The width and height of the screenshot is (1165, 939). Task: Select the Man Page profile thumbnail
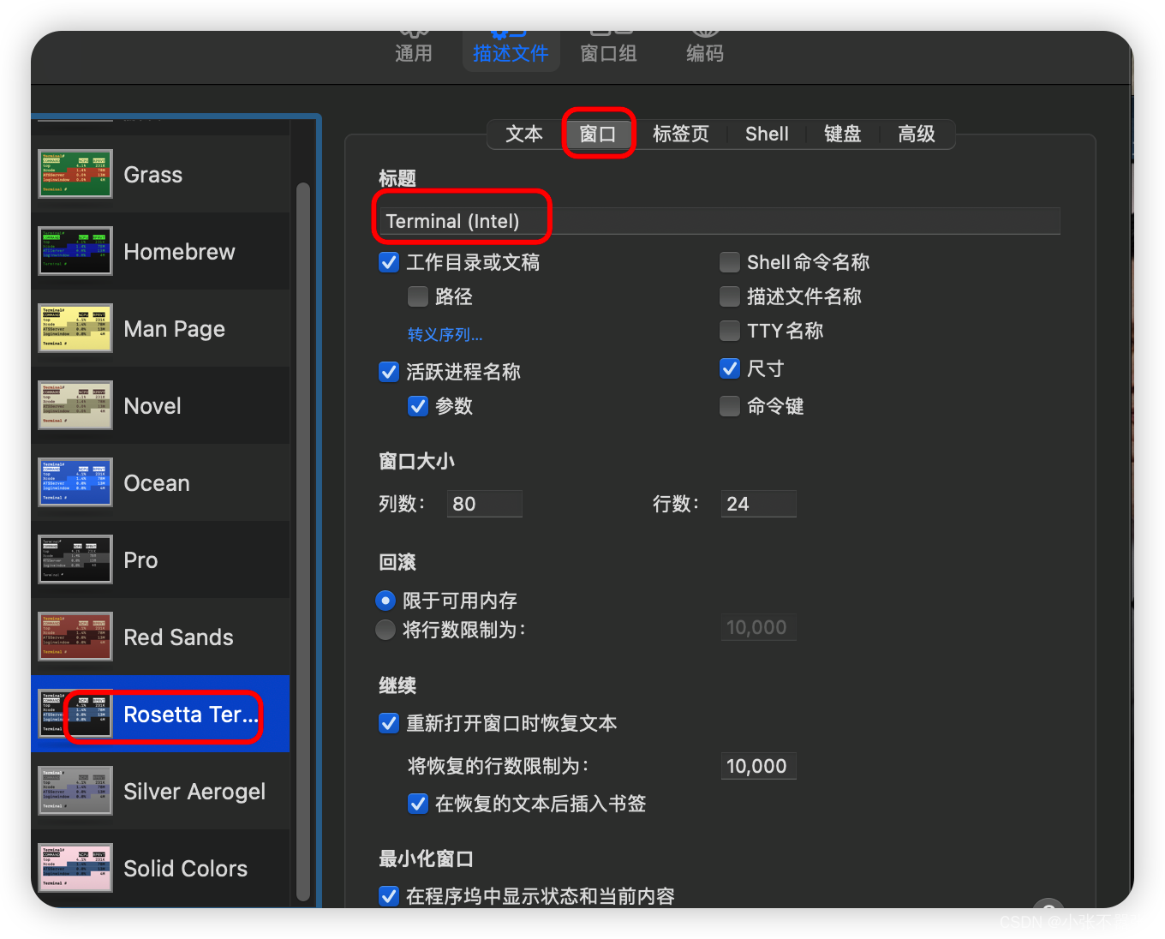pos(75,328)
